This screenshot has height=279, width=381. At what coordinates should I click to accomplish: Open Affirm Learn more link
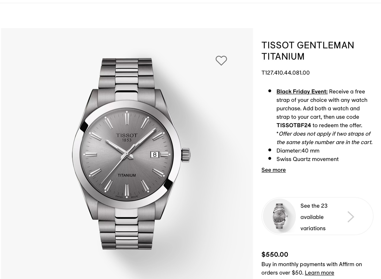319,272
